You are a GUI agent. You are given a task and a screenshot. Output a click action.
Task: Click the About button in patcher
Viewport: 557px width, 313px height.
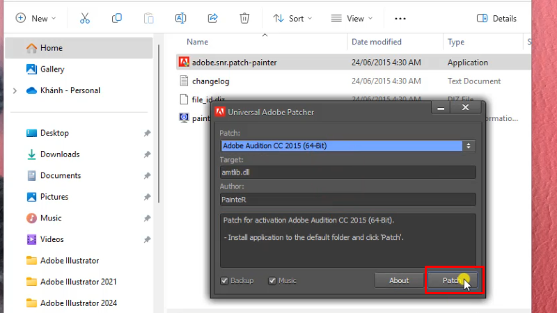coord(399,281)
